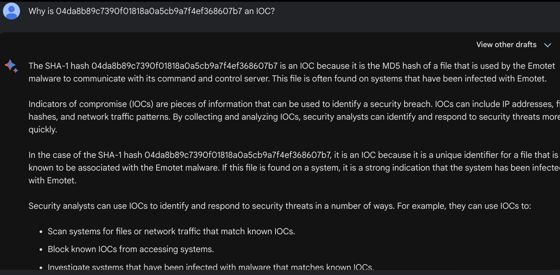Click the bullet dot before "Scan systems"
The height and width of the screenshot is (275, 560).
41,232
